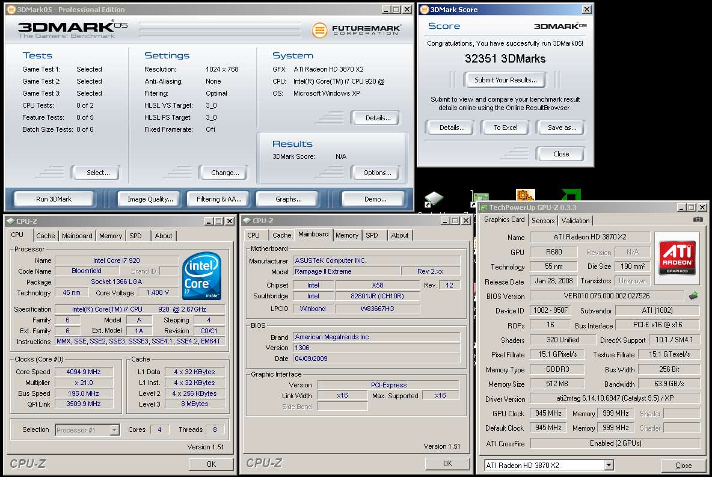Open the ATI Radeon HD 3870 X2 dropdown
Image resolution: width=712 pixels, height=477 pixels.
coord(609,465)
